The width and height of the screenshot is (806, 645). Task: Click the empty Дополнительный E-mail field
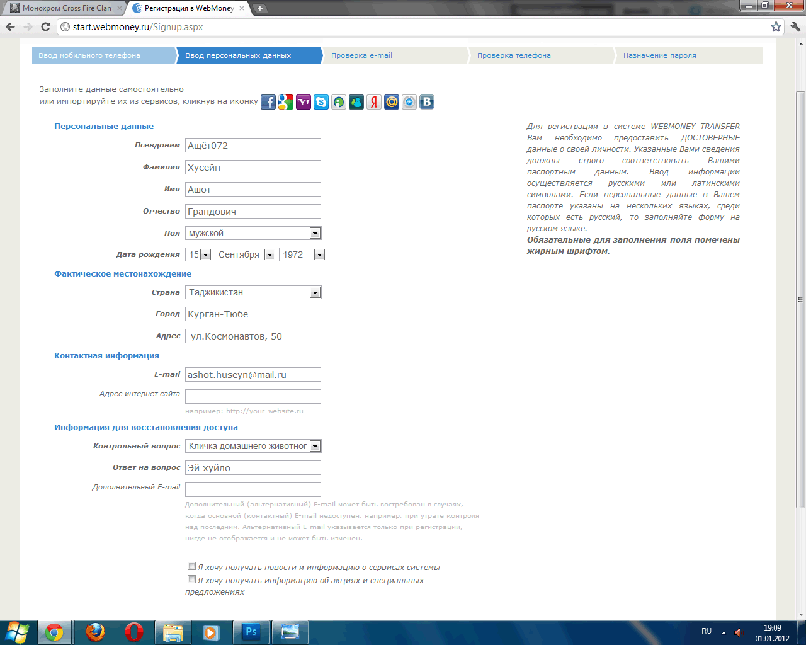coord(253,489)
